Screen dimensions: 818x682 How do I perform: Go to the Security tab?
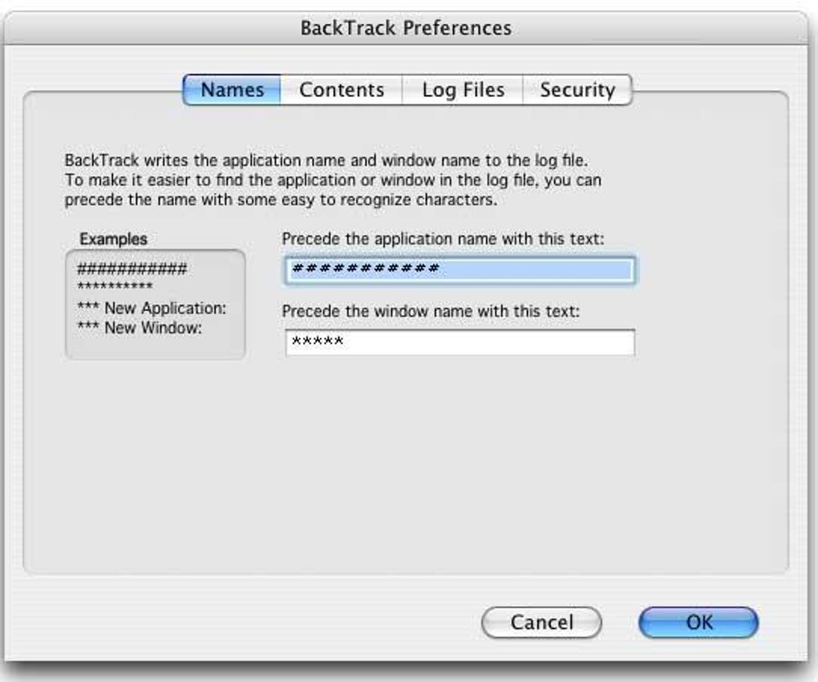pyautogui.click(x=577, y=90)
